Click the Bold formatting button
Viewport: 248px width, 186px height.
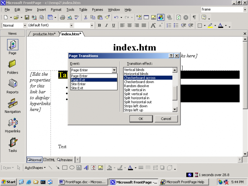[x=99, y=26]
